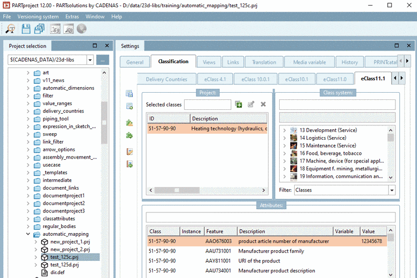Maximize the Settings panel
The image size is (417, 278).
[x=396, y=46]
